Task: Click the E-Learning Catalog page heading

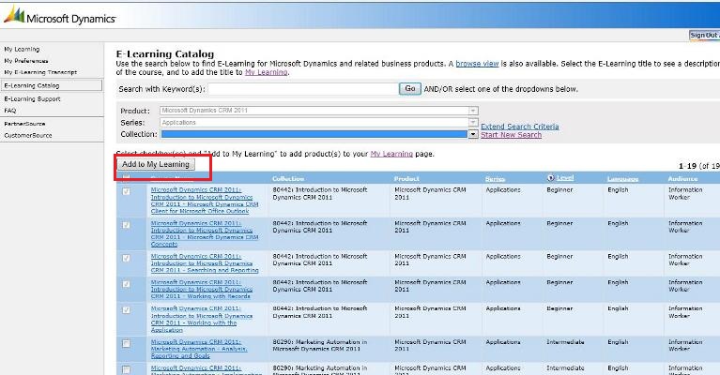Action: (165, 54)
